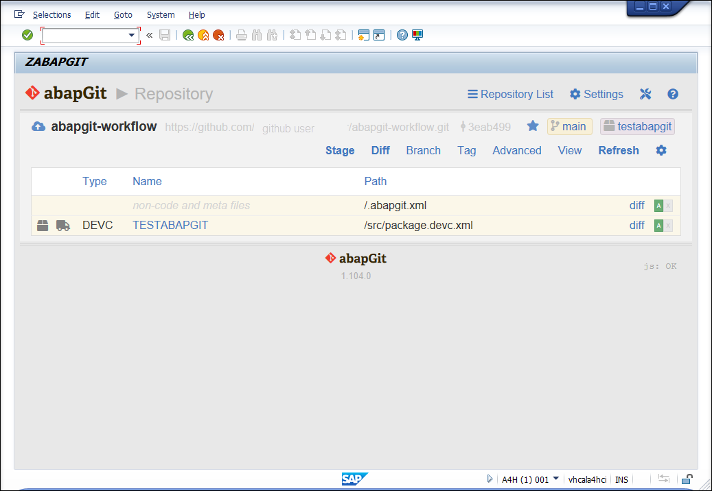Click Refresh in repository toolbar
The width and height of the screenshot is (712, 491).
pos(619,150)
